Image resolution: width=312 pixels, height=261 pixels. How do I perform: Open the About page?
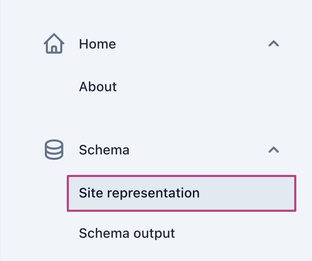pyautogui.click(x=98, y=87)
